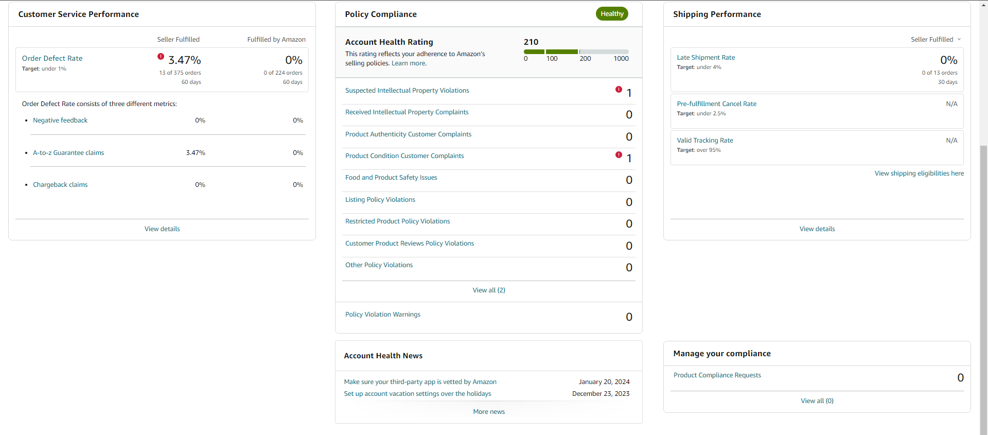Screen dimensions: 988x435
Task: Open Listing Policy Violations
Action: pyautogui.click(x=380, y=200)
